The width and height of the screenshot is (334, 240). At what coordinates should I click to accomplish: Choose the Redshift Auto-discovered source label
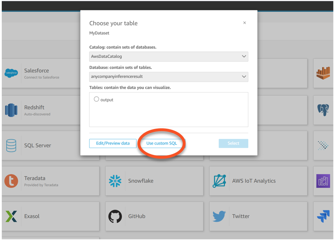pos(34,107)
